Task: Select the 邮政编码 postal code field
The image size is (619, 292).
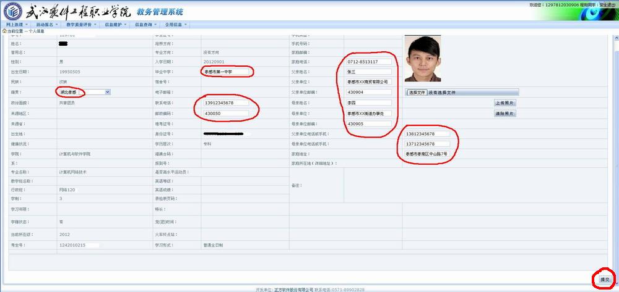Action: click(226, 114)
